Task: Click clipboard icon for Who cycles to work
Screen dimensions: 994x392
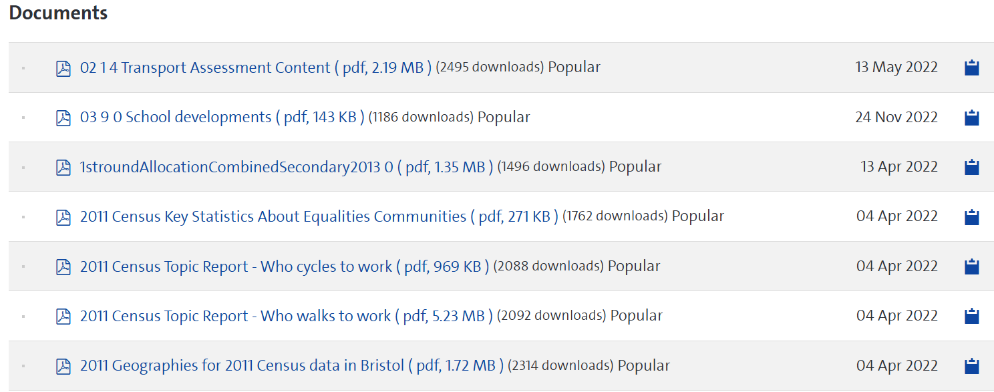Action: click(x=972, y=266)
